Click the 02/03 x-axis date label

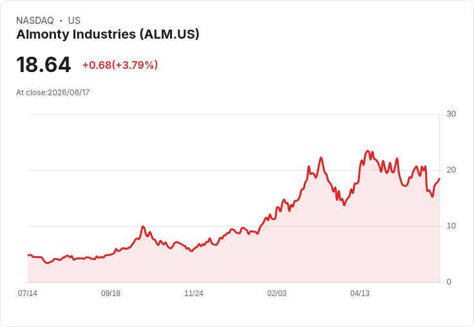pos(276,294)
